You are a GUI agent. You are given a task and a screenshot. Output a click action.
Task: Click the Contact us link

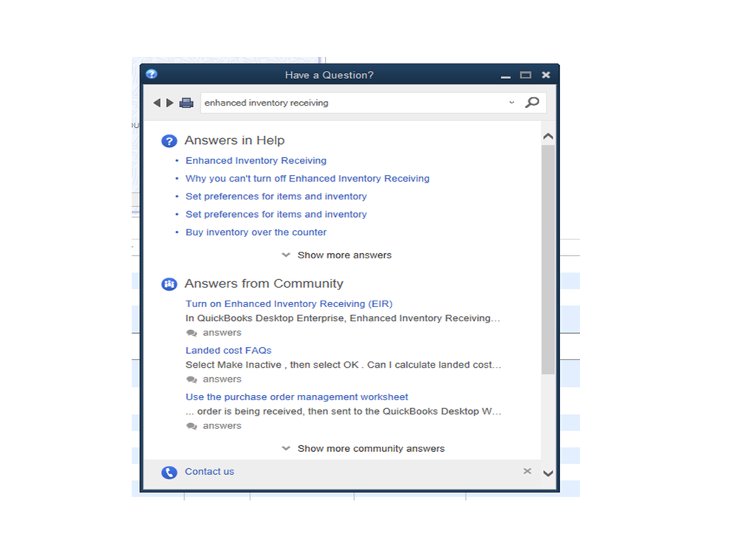(x=210, y=472)
